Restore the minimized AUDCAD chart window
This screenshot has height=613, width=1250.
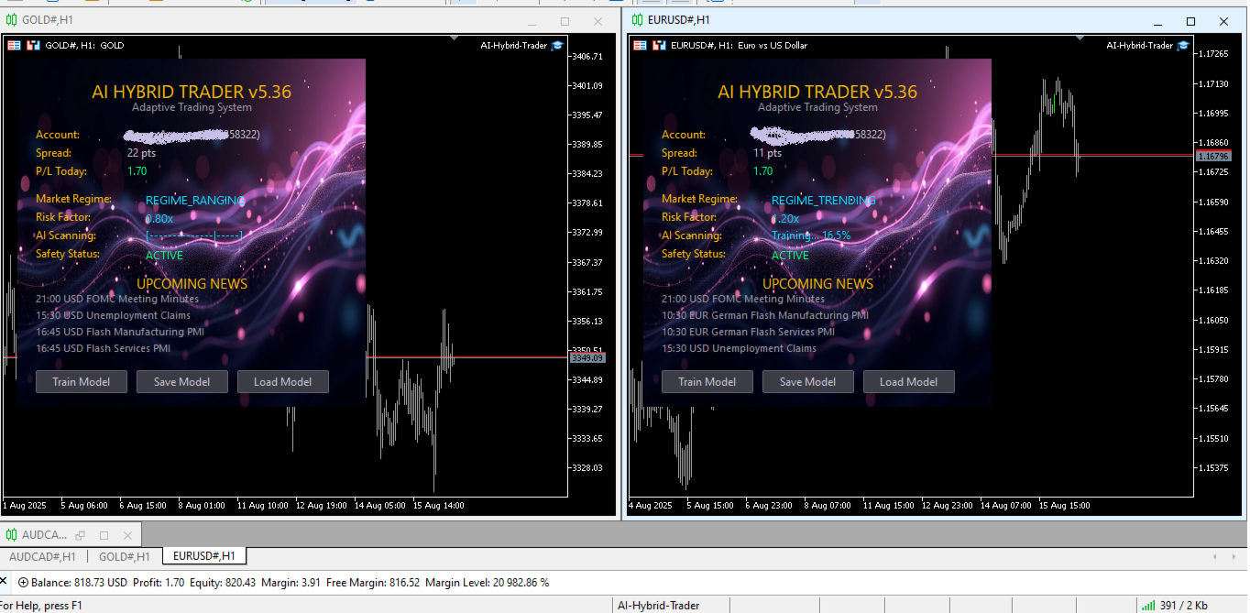81,534
